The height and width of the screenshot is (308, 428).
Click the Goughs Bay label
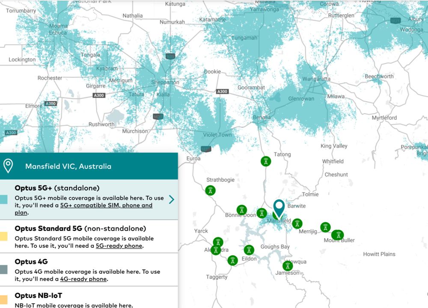click(x=275, y=247)
